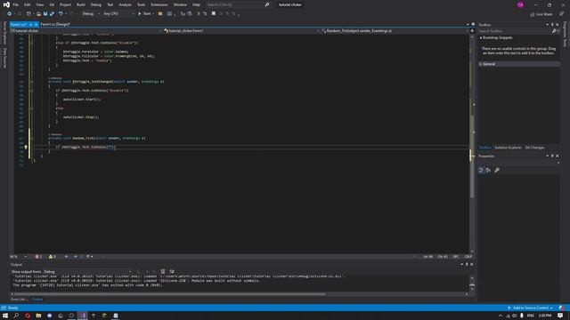Open the Extensions menu
The image size is (570, 320).
159,4
